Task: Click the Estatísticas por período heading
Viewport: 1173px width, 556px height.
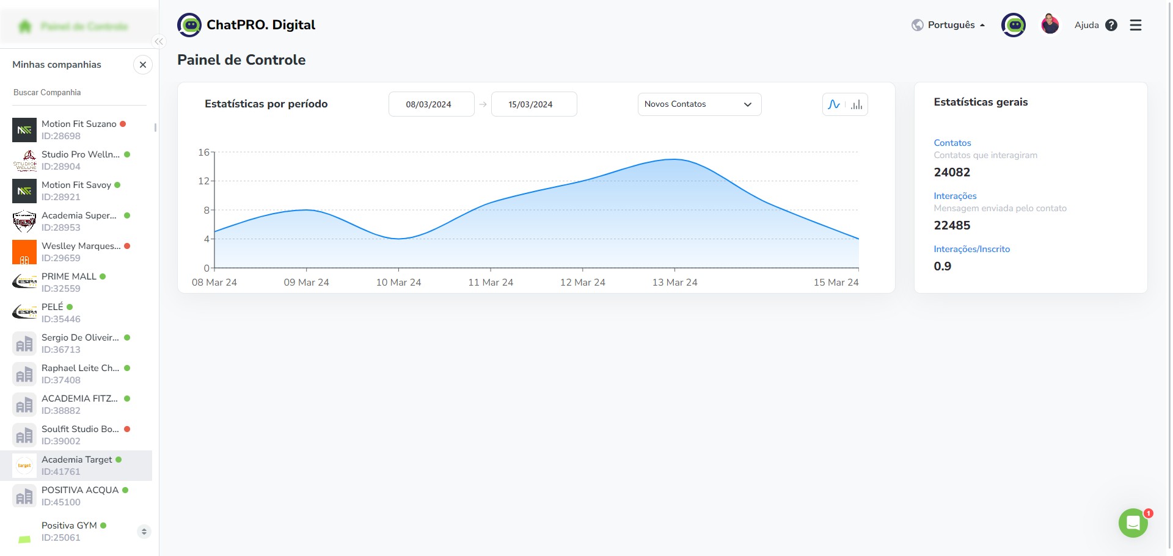Action: [266, 104]
